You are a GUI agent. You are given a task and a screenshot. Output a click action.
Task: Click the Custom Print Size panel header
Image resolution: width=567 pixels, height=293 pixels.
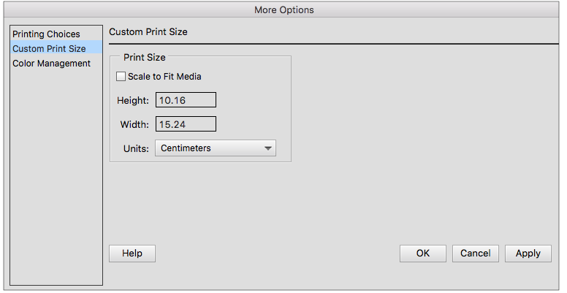pos(148,32)
